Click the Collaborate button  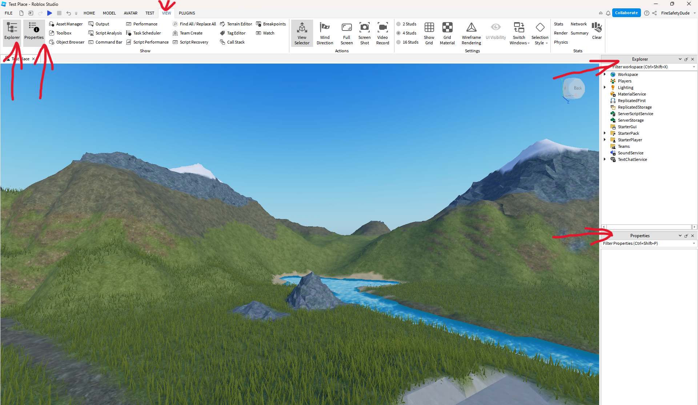626,12
